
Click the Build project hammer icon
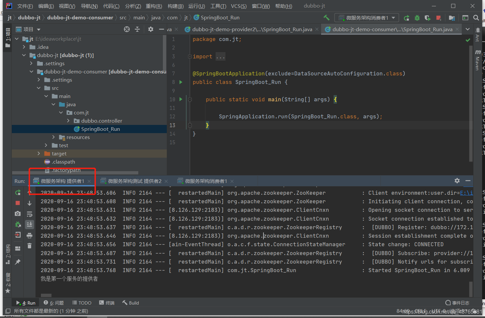coord(326,18)
